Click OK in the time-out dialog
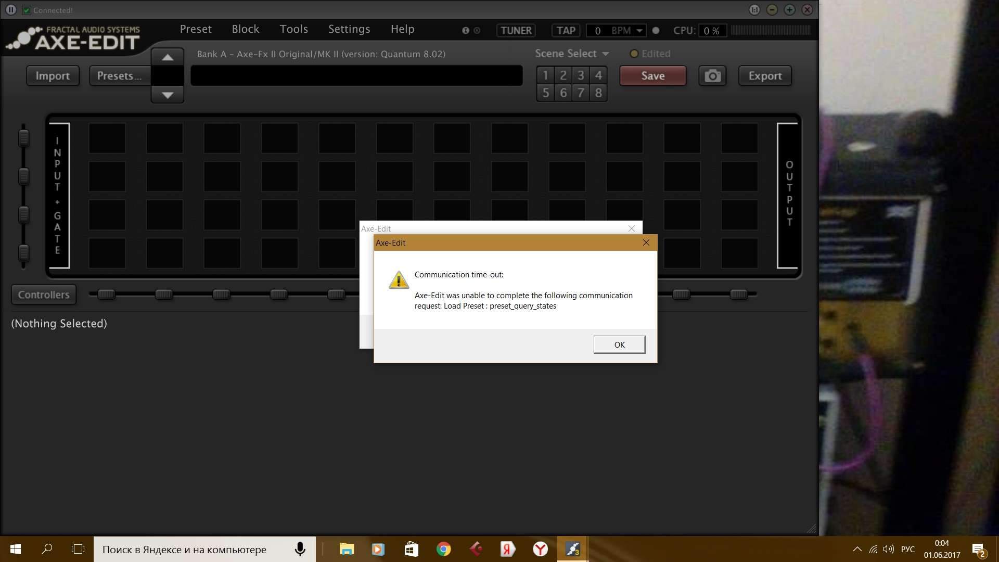Screen dimensions: 999x562 619,344
